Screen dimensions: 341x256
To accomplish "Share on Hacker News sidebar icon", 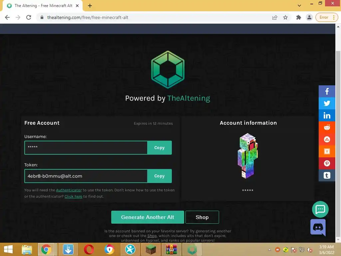I will pos(327,151).
